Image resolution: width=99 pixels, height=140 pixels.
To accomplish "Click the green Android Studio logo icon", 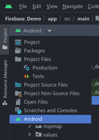I will [8, 6].
